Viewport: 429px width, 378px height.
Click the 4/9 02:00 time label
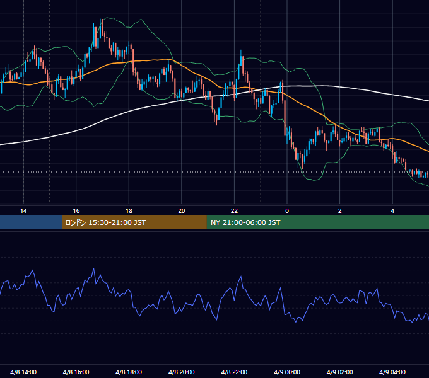(339, 372)
